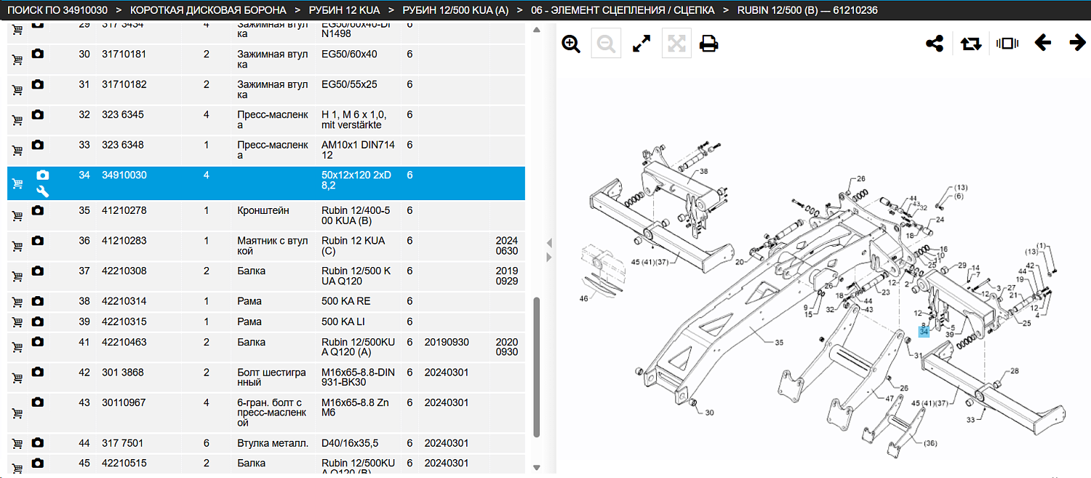Open breadcrumb 06 - ЭЛЕМЕНТ СЦЕПЛЕНИЯ / СЦЕПКА
This screenshot has width=1091, height=478.
click(x=623, y=10)
